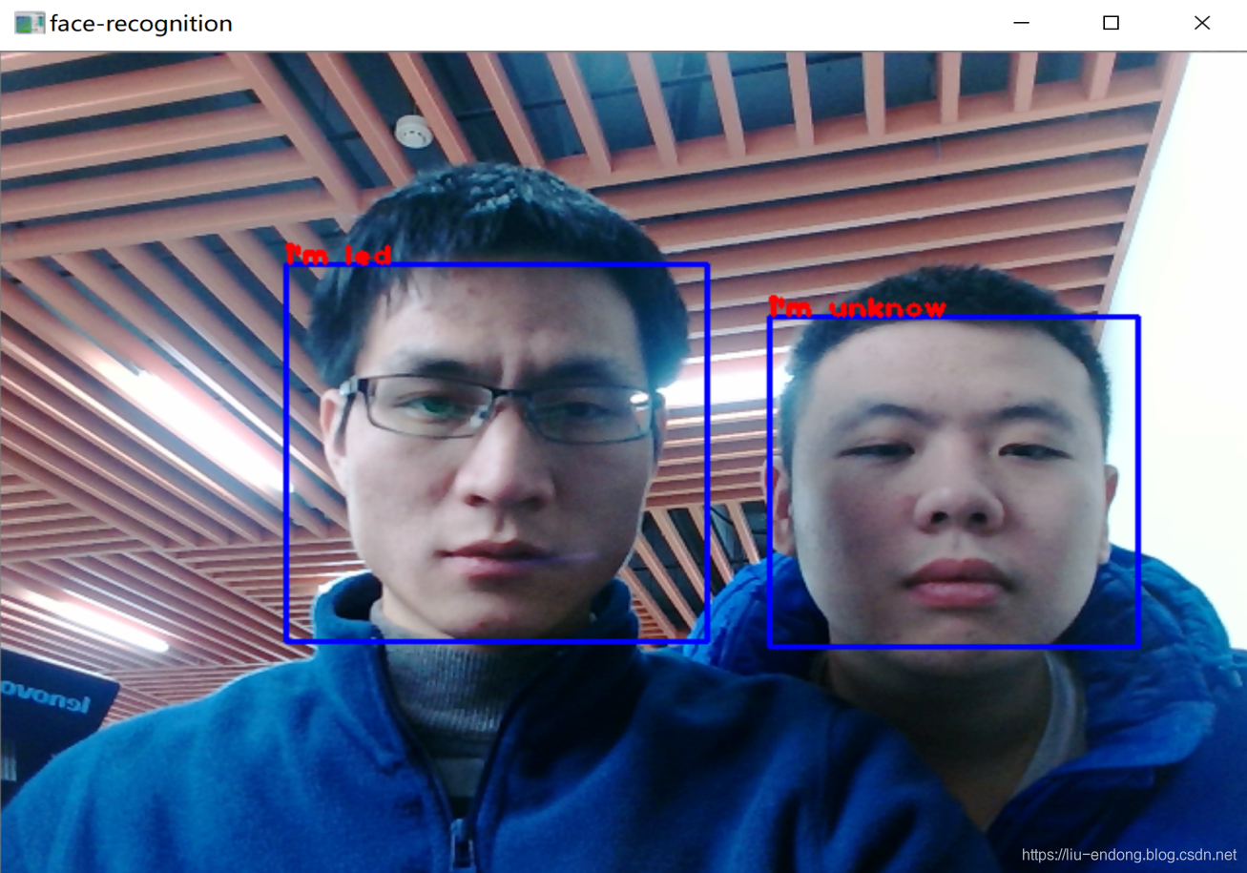Click the bottom-right corner of the right bounding box
This screenshot has height=873, width=1247.
click(1138, 647)
